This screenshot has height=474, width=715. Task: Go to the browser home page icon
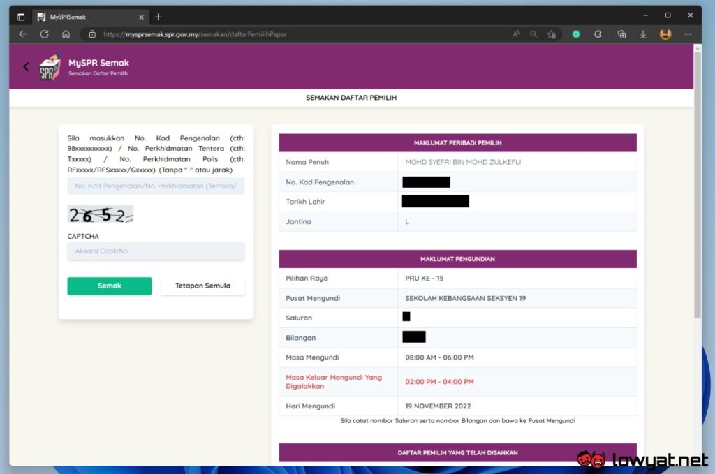(x=66, y=34)
